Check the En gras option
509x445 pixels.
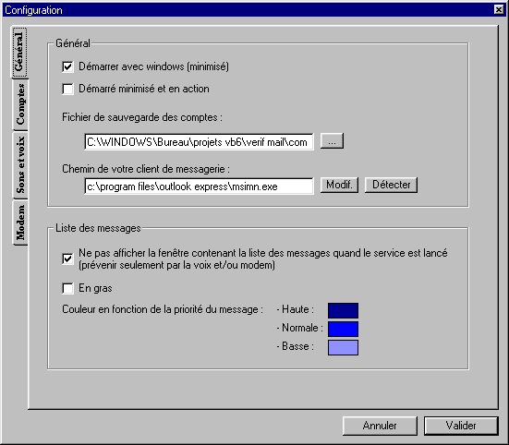tap(67, 288)
